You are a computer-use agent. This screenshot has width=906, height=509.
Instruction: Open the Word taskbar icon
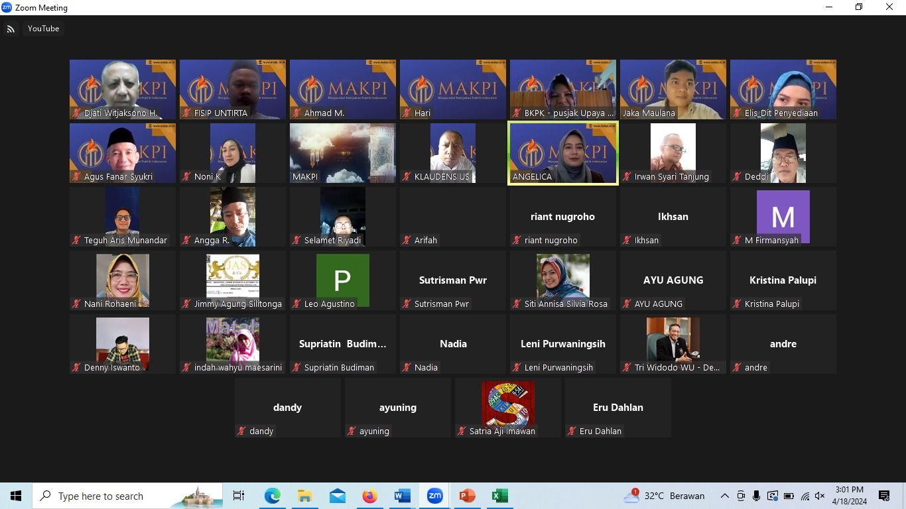[x=402, y=496]
